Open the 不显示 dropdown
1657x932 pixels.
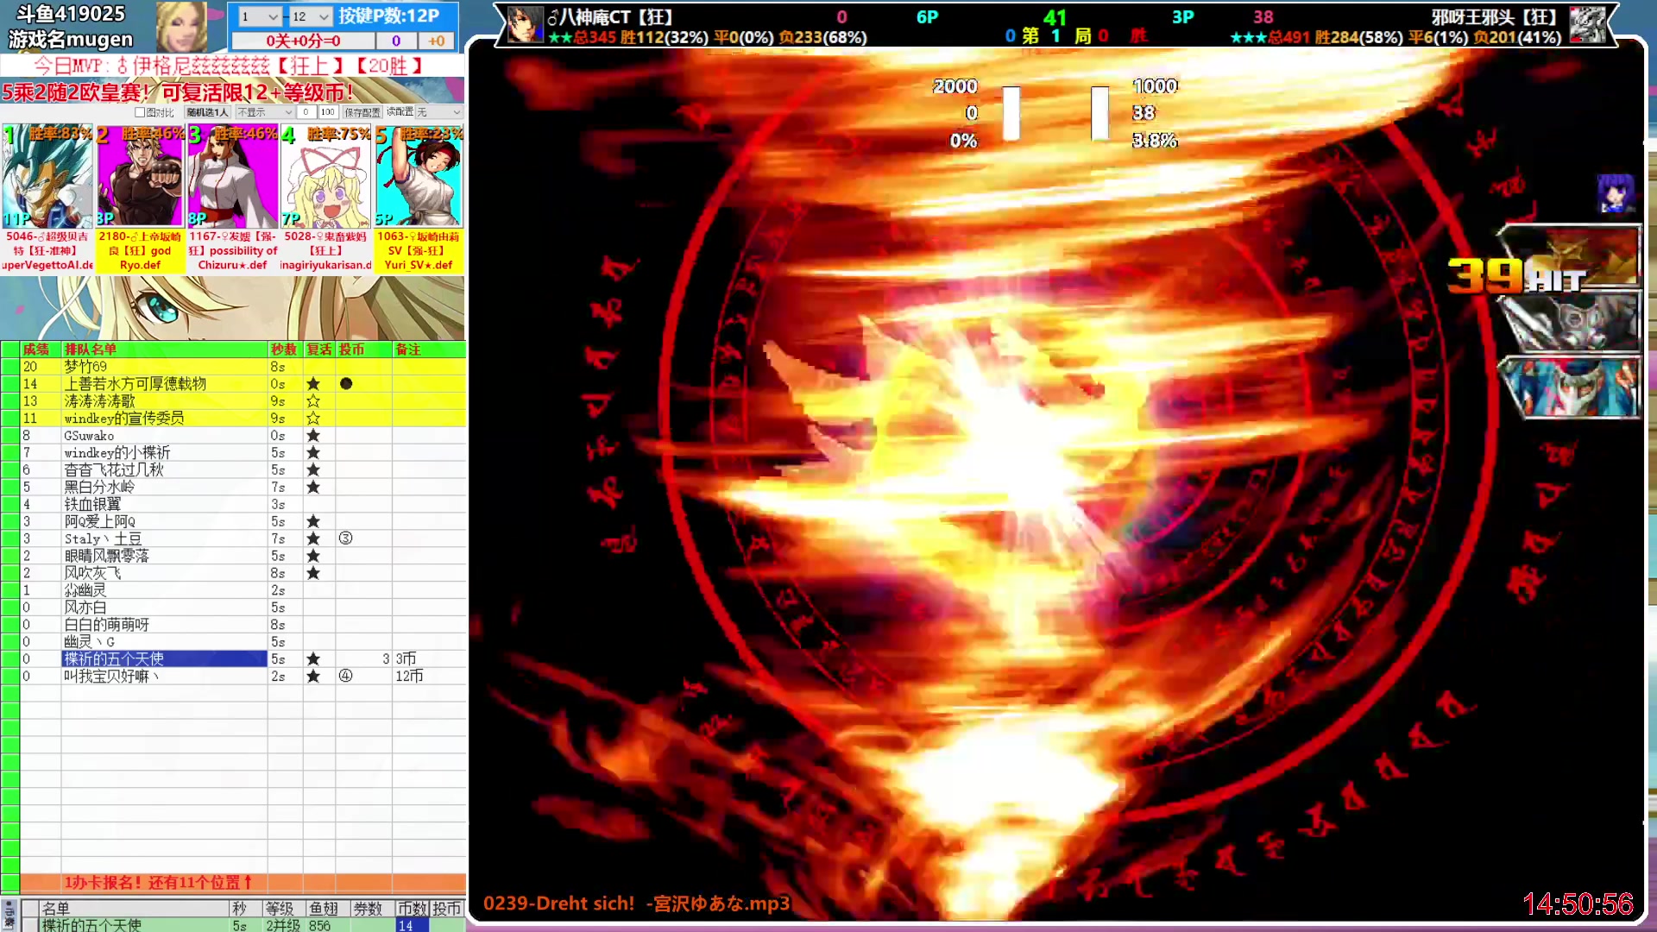(265, 112)
